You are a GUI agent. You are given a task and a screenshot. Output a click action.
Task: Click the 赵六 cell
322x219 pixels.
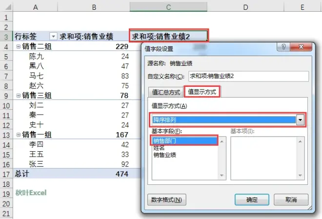pyautogui.click(x=36, y=85)
